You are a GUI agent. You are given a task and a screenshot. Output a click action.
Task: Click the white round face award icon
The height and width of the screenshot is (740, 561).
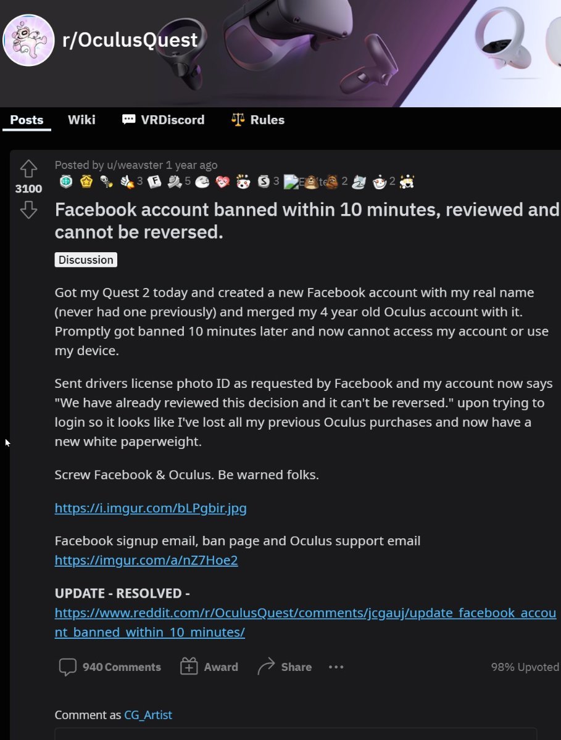(202, 181)
